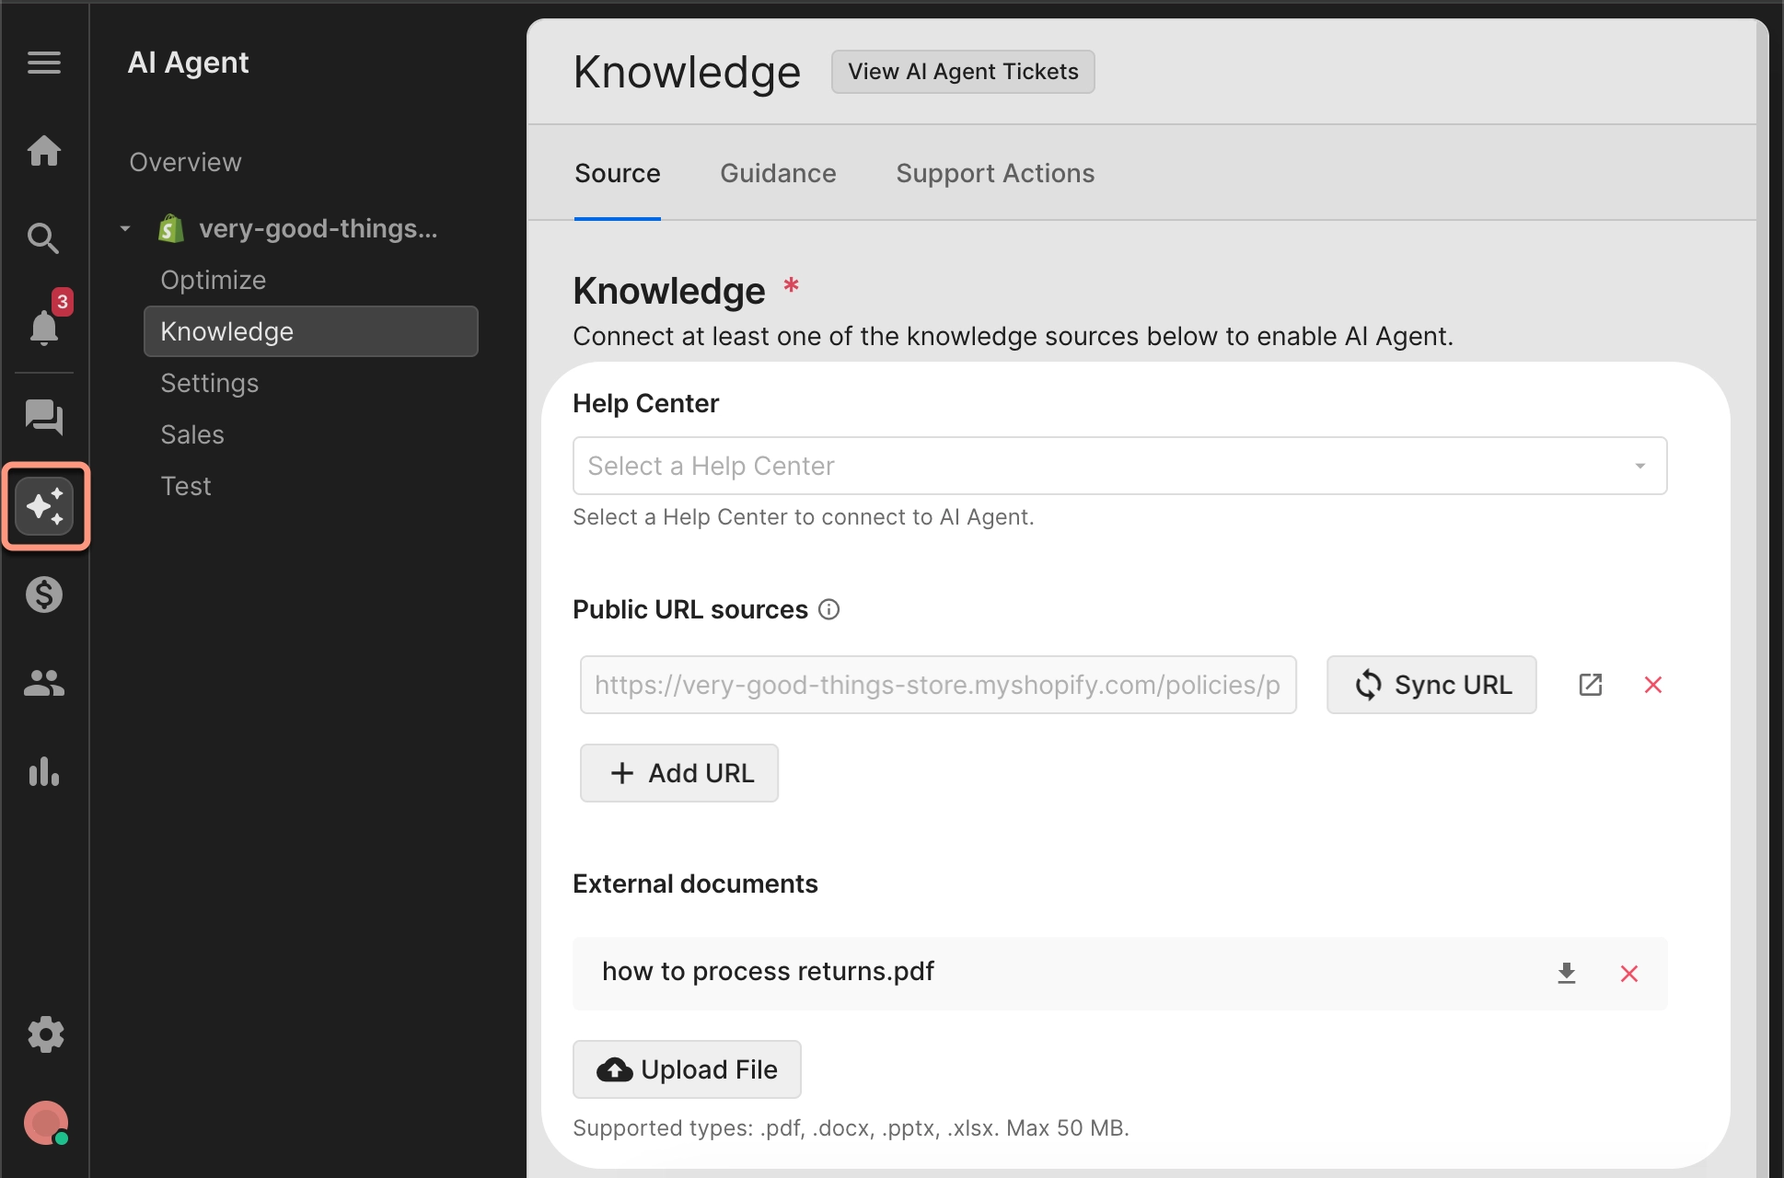This screenshot has height=1178, width=1784.
Task: Collapse the very-good-things store tree
Action: 124,228
